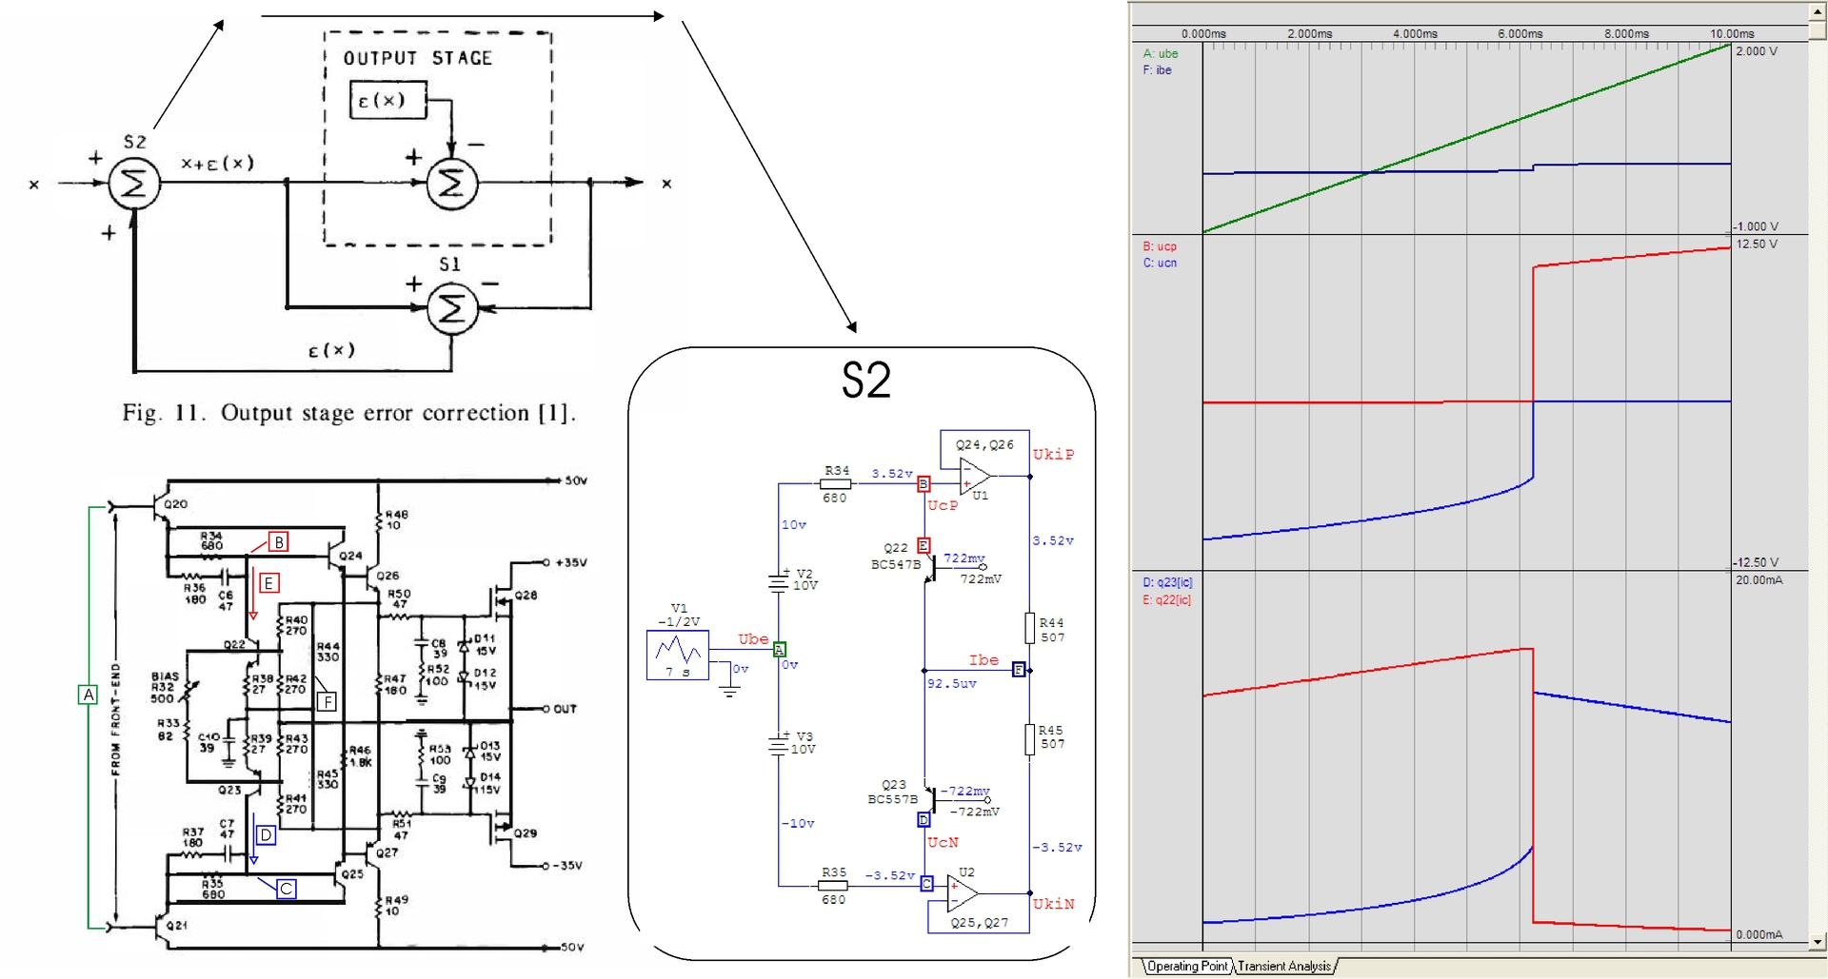
Task: Select green probe marker A near Ube
Action: 780,650
